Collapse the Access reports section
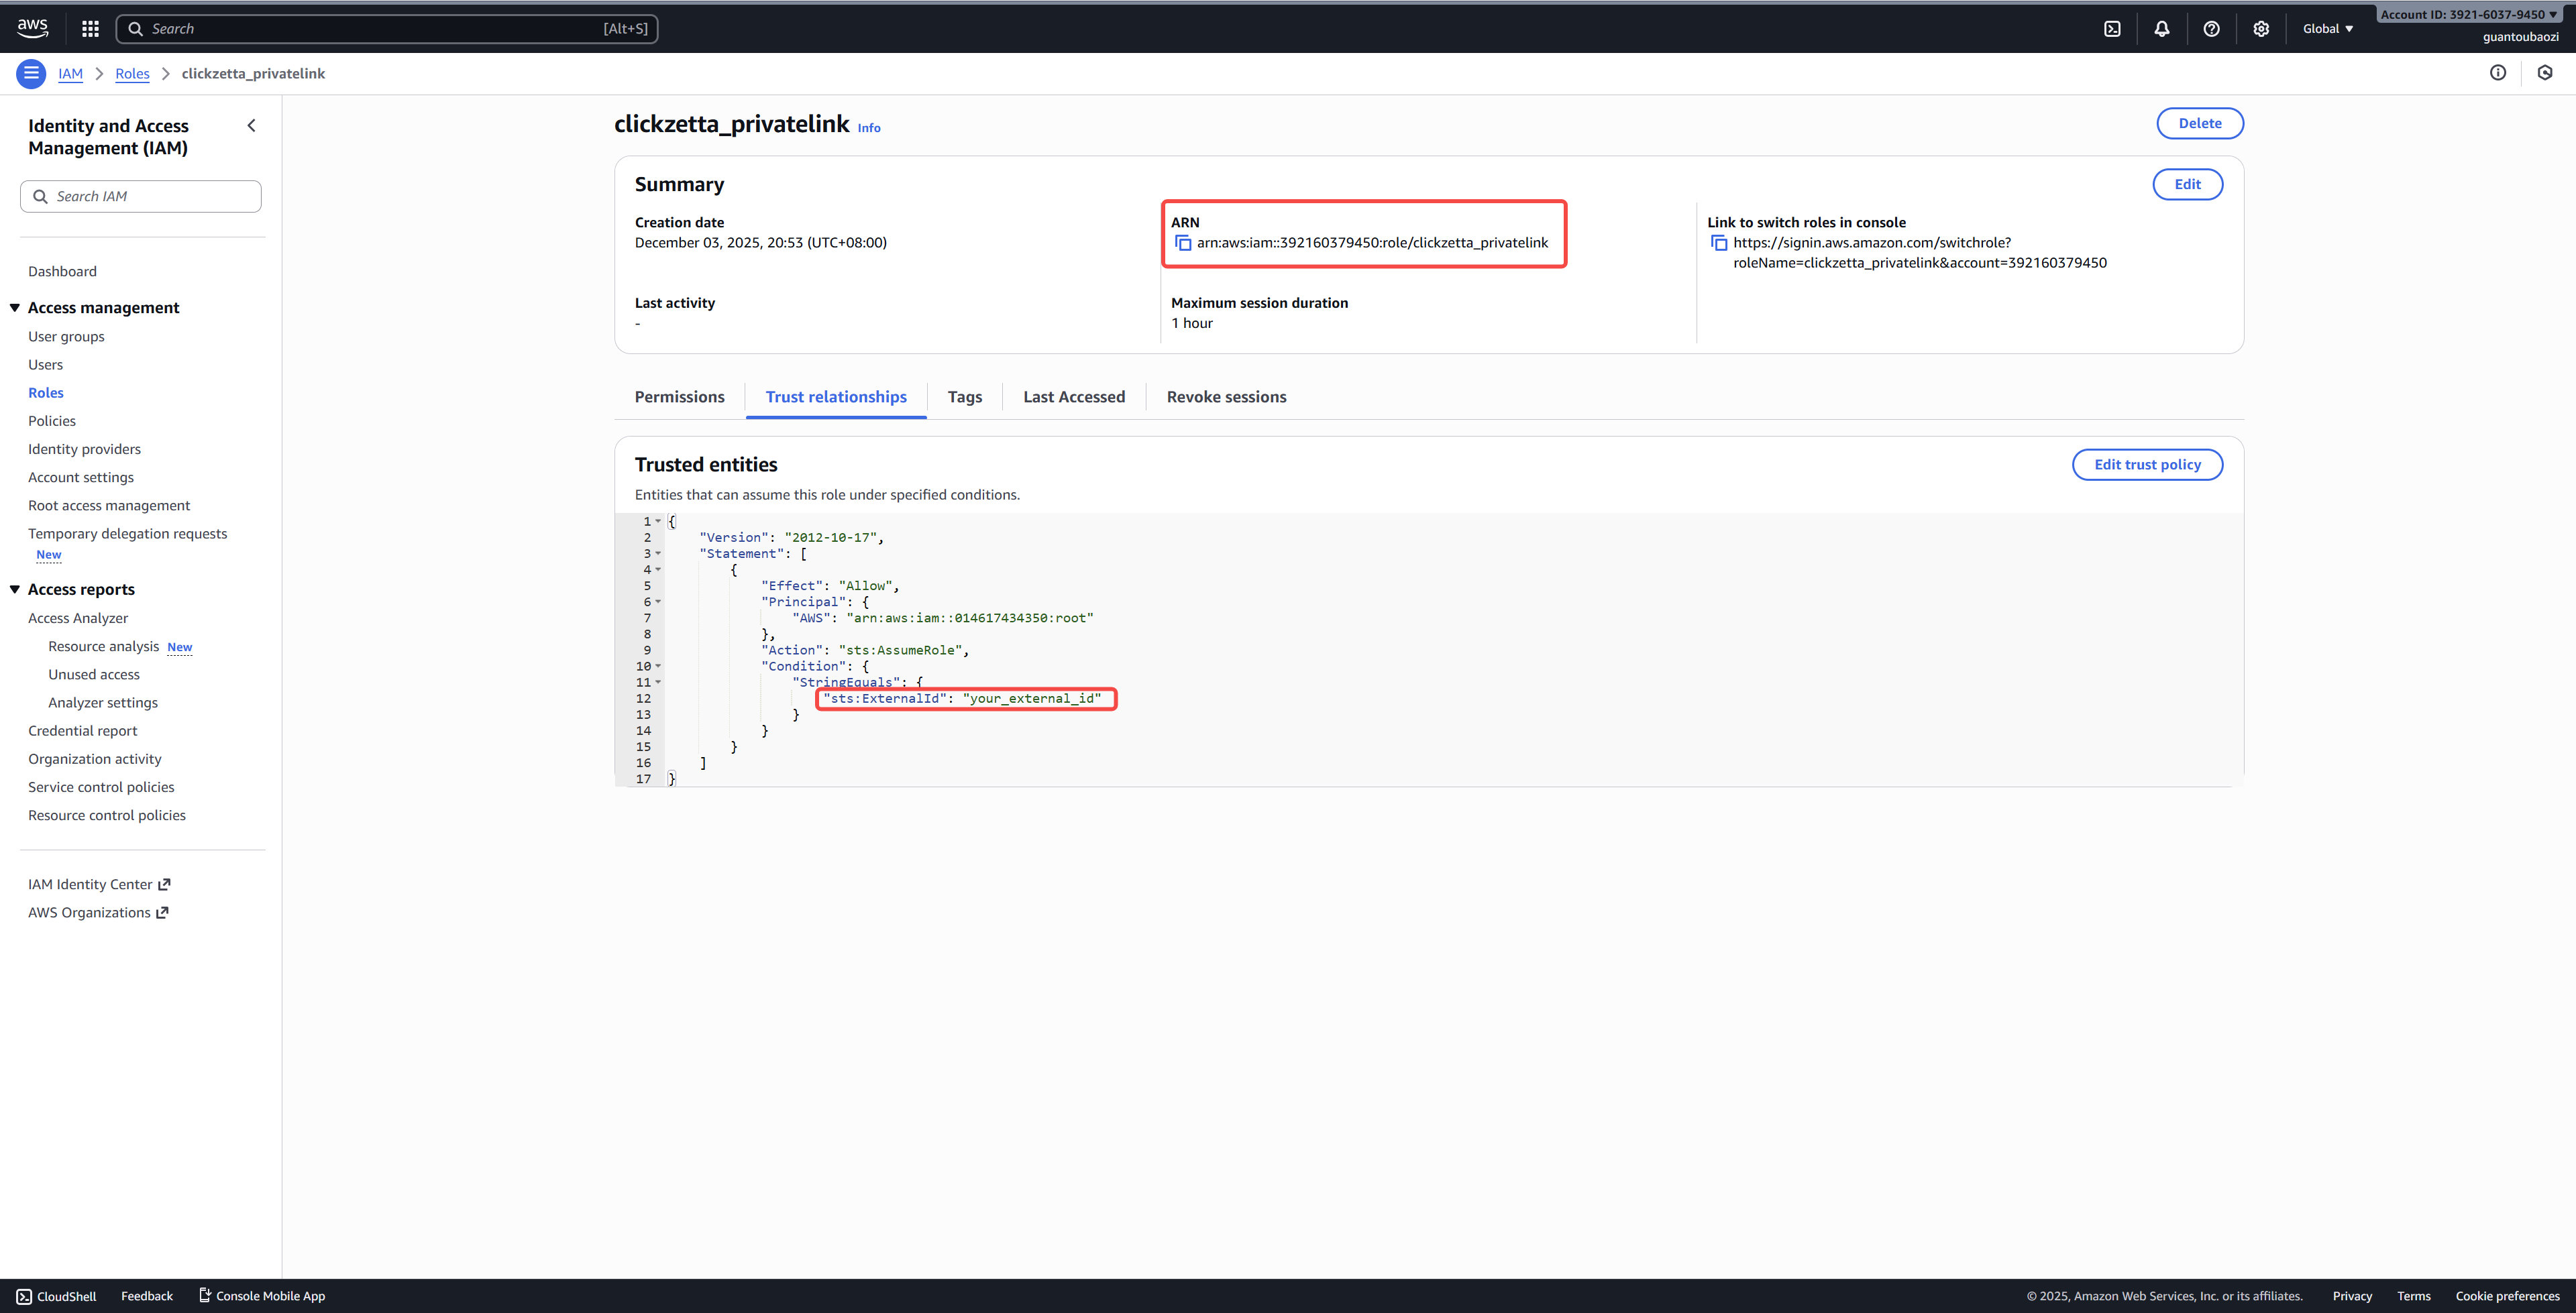Screen dimensions: 2576x1313 click(x=15, y=589)
